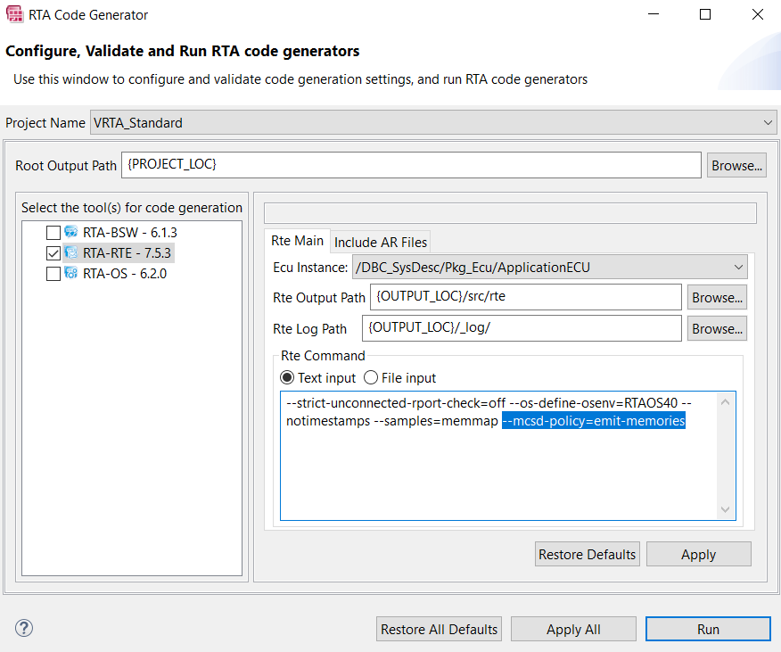Screen dimensions: 781x652
Task: Click the Root Output Path field
Action: click(411, 165)
